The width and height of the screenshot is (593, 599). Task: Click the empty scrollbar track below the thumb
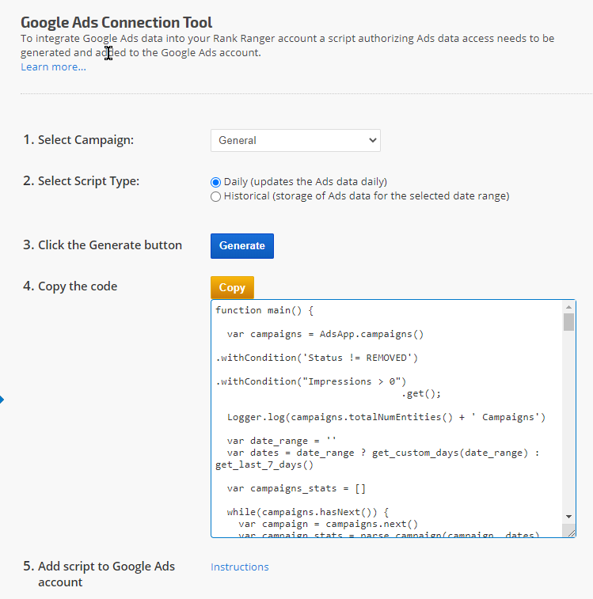(568, 419)
